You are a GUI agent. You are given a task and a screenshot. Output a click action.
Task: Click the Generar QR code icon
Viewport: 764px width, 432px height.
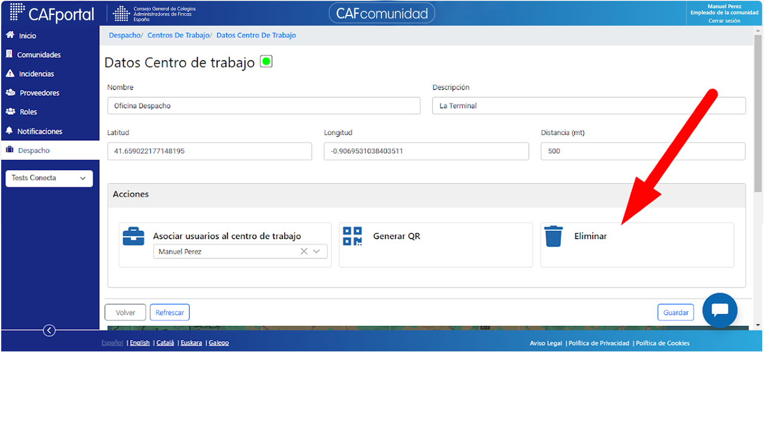(352, 236)
